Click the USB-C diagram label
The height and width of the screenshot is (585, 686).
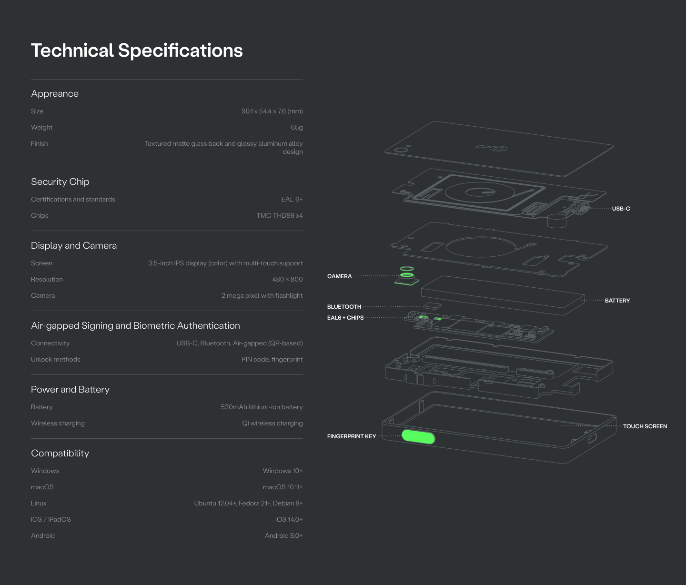click(x=621, y=209)
